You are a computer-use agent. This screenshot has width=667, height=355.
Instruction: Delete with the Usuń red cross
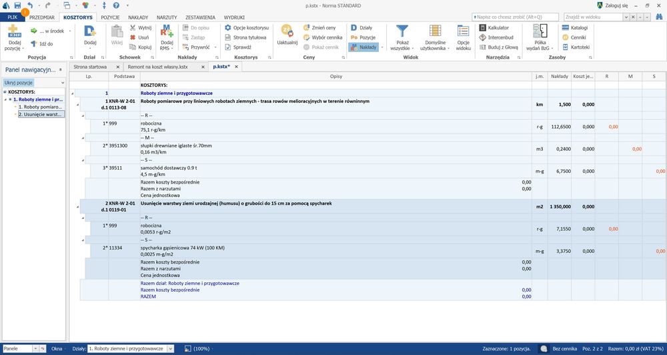[133, 37]
